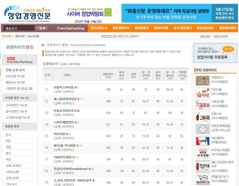Open the 창업경영지식 menu
Image resolution: width=239 pixels, height=186 pixels.
(x=121, y=28)
